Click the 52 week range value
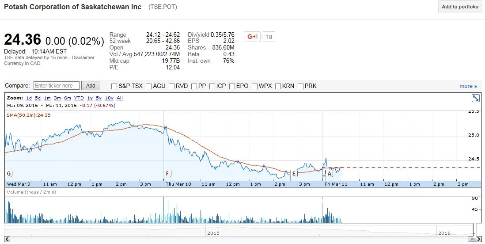This screenshot has width=485, height=244. click(x=163, y=41)
